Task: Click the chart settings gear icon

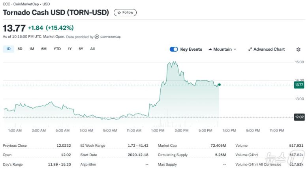Action: point(298,49)
